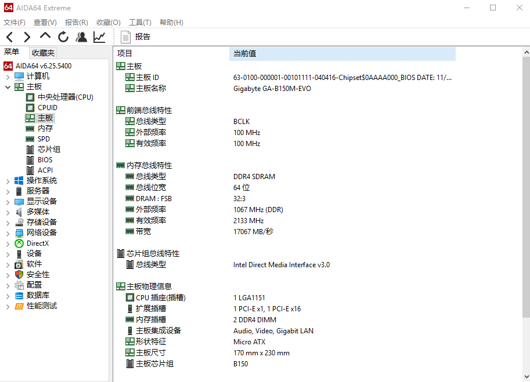Open the 文件(F) menu
Image resolution: width=530 pixels, height=382 pixels.
click(14, 22)
